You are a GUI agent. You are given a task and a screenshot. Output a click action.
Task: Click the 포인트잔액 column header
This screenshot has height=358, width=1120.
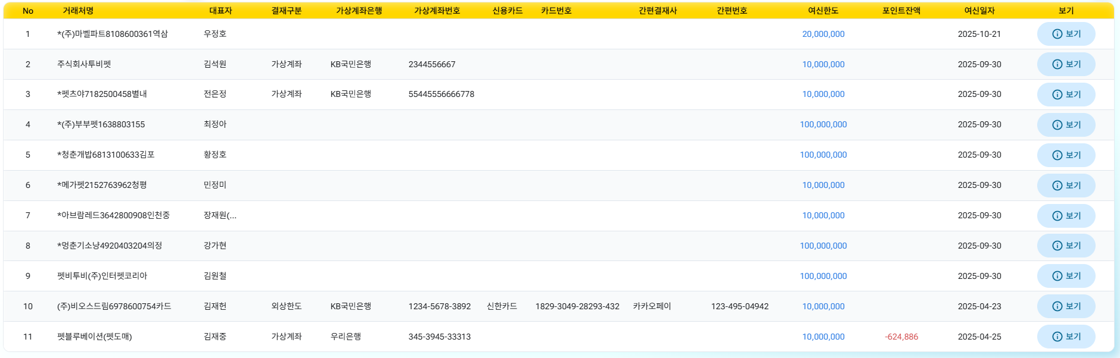[x=901, y=11]
